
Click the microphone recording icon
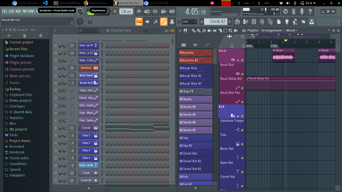[x=302, y=11]
